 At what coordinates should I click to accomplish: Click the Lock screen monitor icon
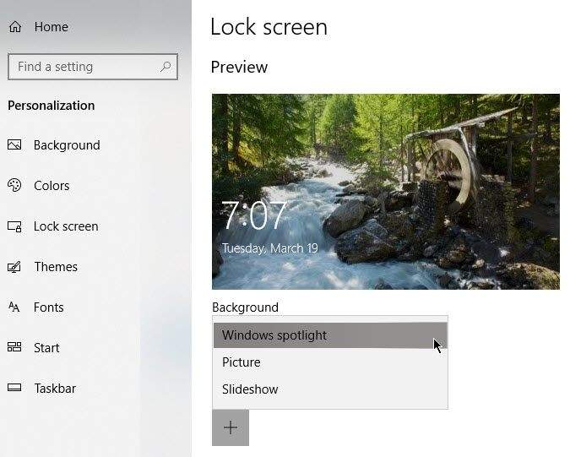[14, 226]
